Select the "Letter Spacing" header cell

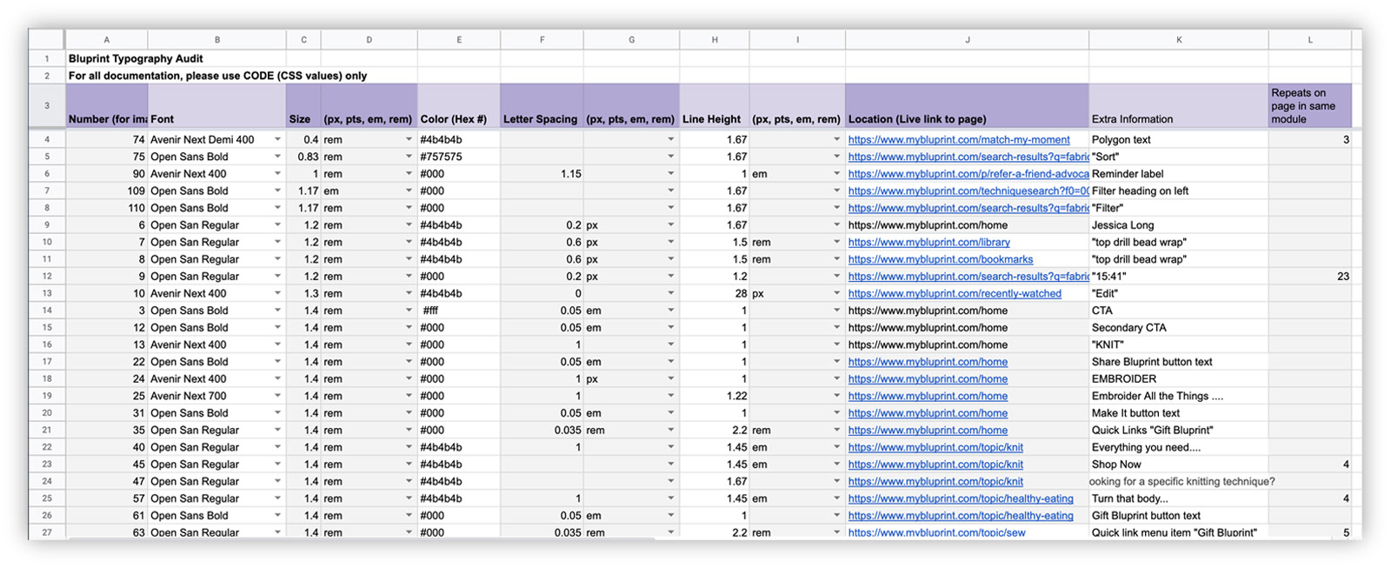point(542,106)
